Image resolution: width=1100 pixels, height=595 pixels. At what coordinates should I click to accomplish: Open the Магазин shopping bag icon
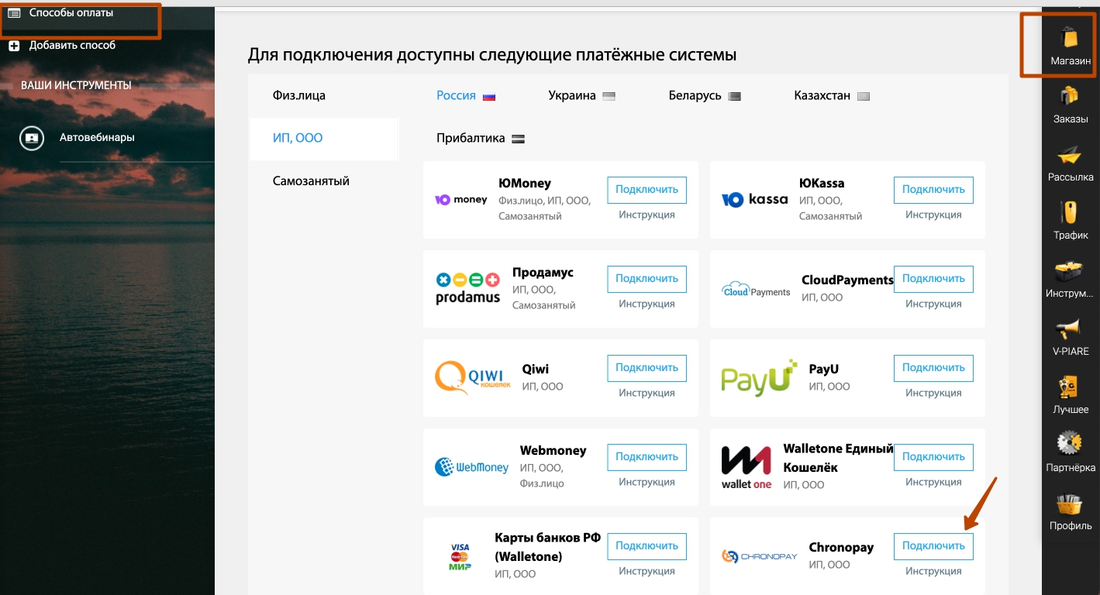(1070, 36)
